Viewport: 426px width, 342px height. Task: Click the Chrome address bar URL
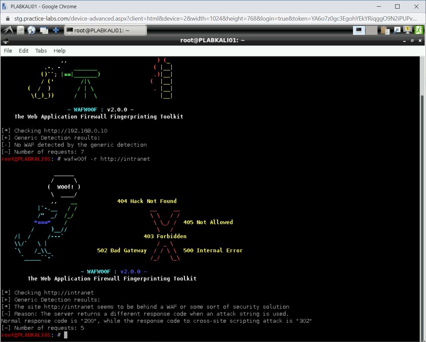pyautogui.click(x=215, y=19)
